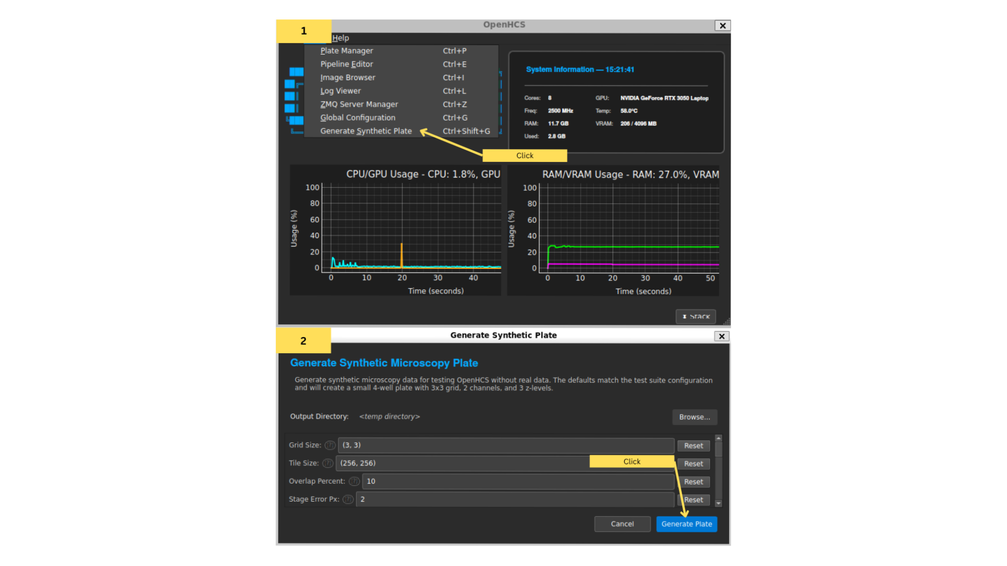Click the CPU/GPU Usage chart
The height and width of the screenshot is (566, 1007).
(395, 231)
